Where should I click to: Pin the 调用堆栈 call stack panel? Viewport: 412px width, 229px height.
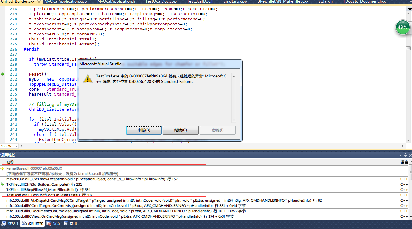405,155
